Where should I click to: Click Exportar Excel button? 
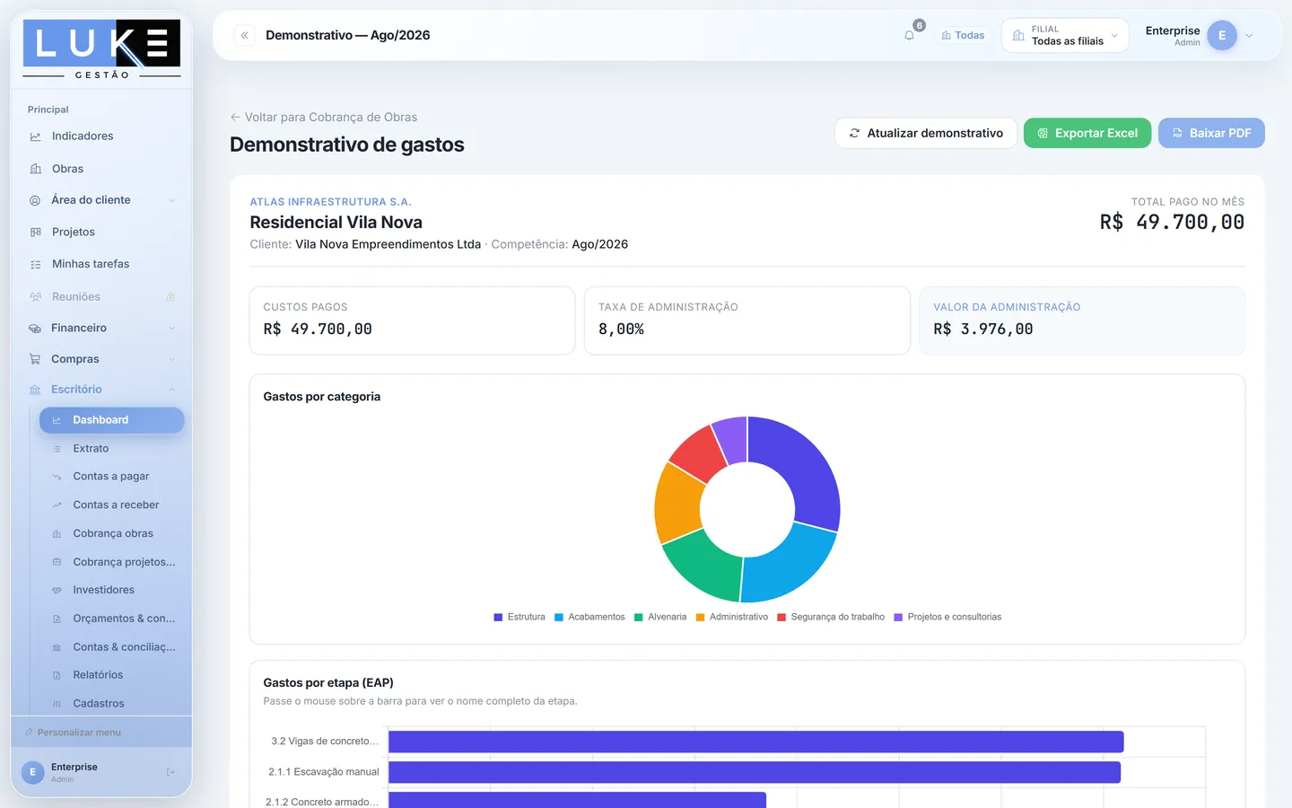coord(1087,133)
